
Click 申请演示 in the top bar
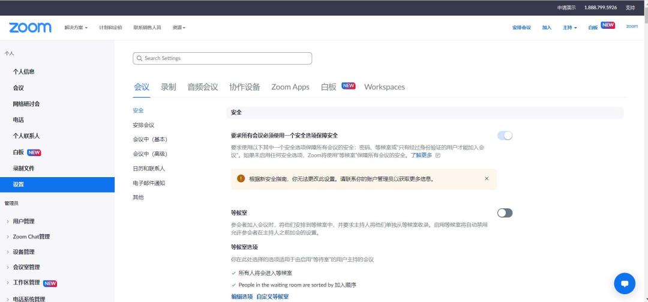tap(566, 7)
